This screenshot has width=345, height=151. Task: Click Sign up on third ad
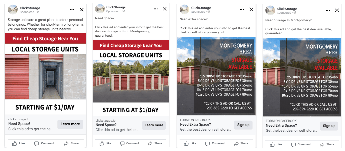243,125
